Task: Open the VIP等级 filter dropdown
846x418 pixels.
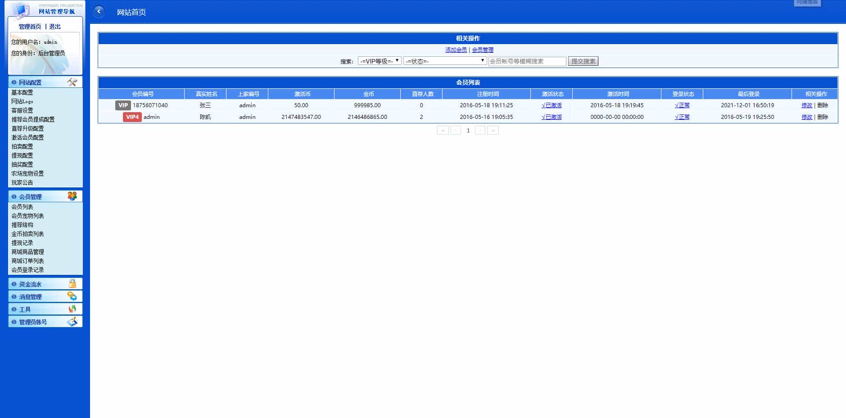Action: [x=380, y=61]
